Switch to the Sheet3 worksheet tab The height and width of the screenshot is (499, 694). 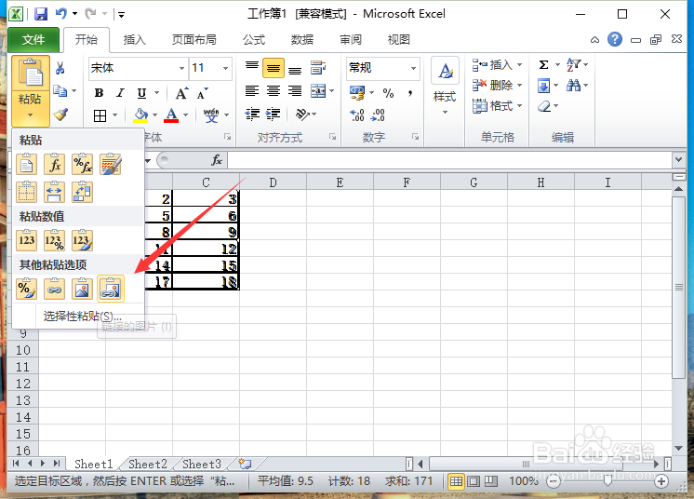(x=202, y=464)
